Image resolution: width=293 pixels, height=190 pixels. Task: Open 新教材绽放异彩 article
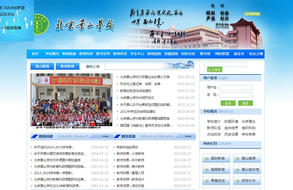[x=127, y=147]
